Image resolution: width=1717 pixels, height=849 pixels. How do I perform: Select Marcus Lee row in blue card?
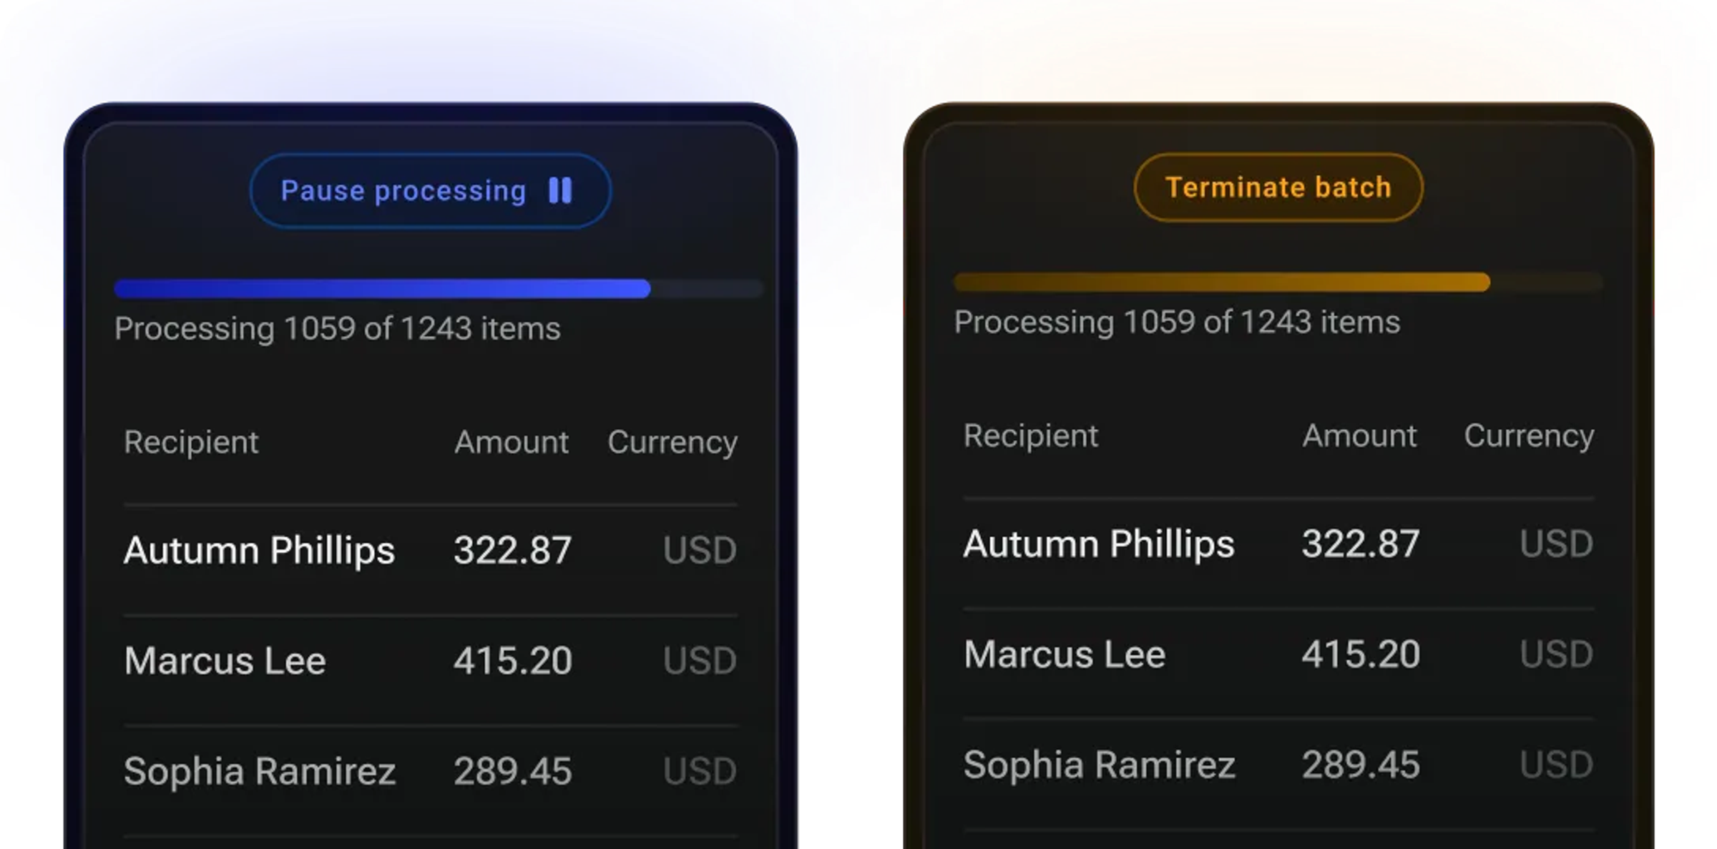(x=431, y=661)
